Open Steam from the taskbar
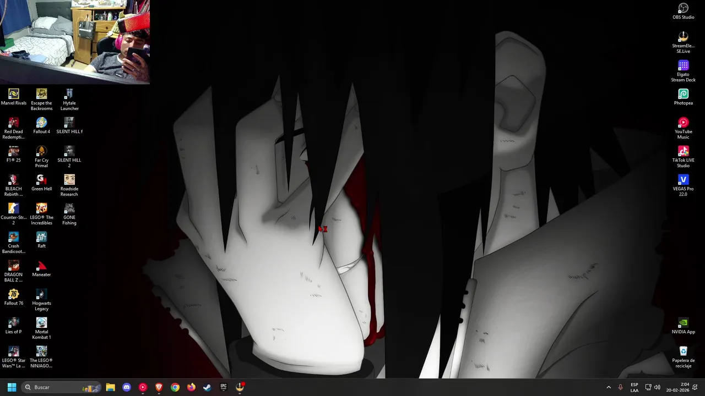This screenshot has width=705, height=396. [207, 387]
